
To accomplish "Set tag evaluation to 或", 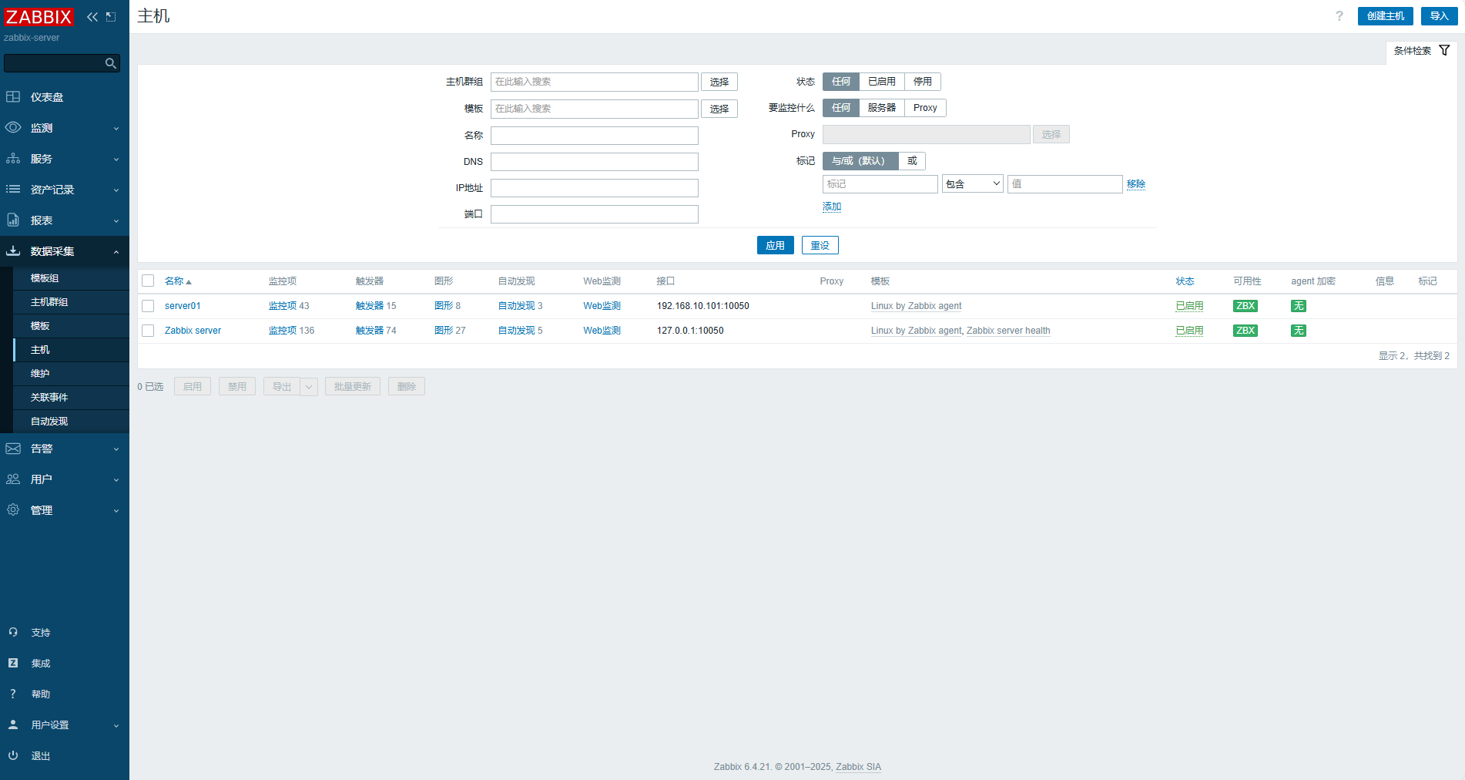I will [912, 161].
